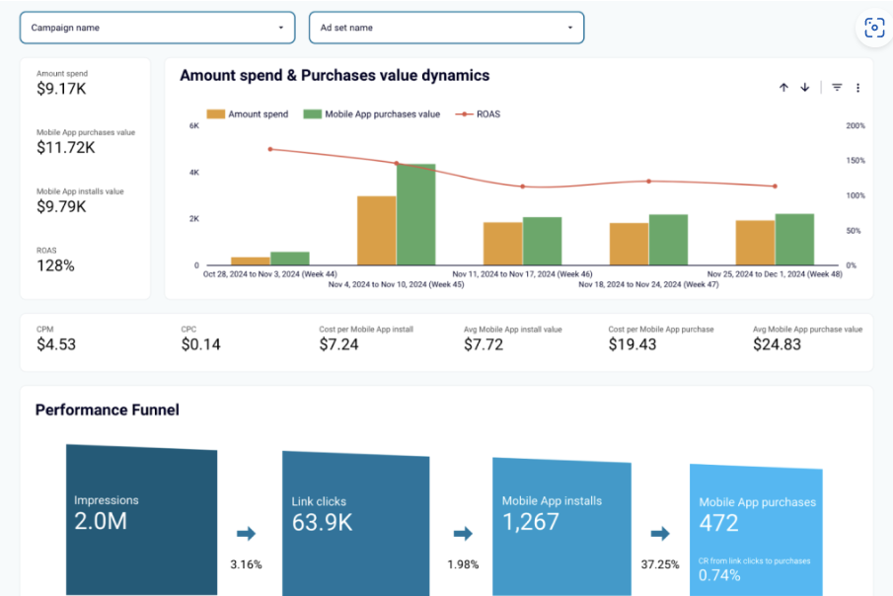Screen dimensions: 893x596
Task: Click the Performance Funnel heading
Action: click(108, 410)
